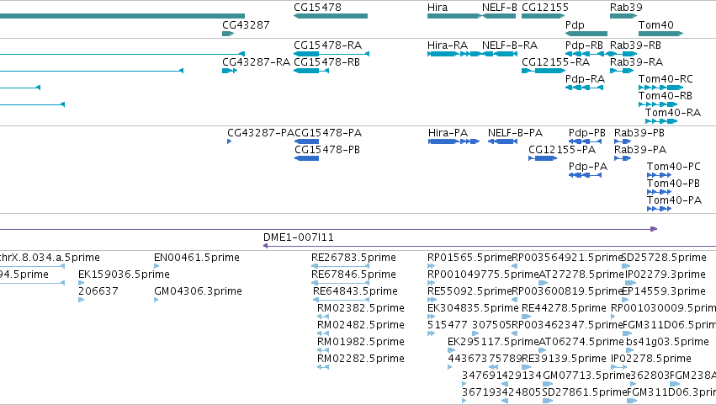Select the Tom40 gene feature
Image resolution: width=716 pixels, height=405 pixels.
660,34
